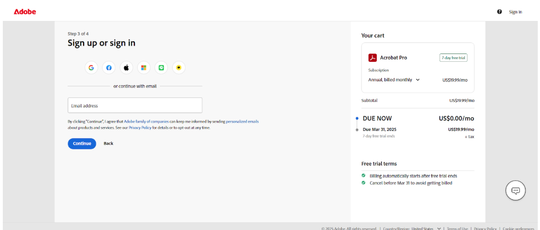
Task: Follow the personalized emails link
Action: pyautogui.click(x=242, y=121)
